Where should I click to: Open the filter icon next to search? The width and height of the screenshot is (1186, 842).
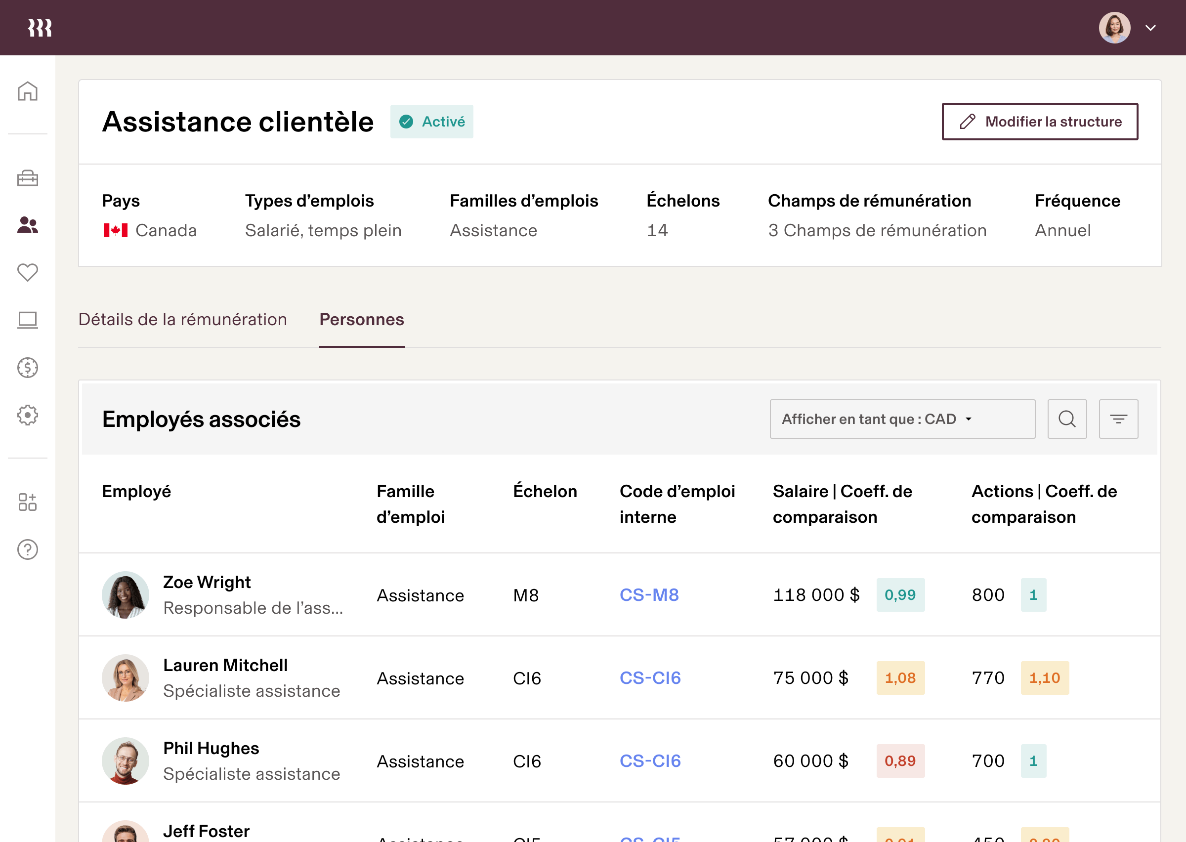(1118, 419)
